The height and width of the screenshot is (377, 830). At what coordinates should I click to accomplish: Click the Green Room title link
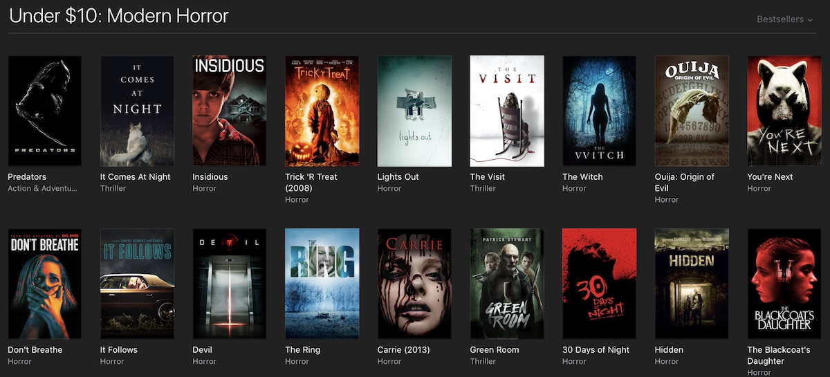click(495, 350)
